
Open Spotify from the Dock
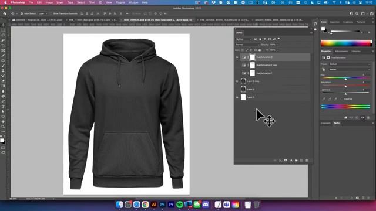point(180,205)
